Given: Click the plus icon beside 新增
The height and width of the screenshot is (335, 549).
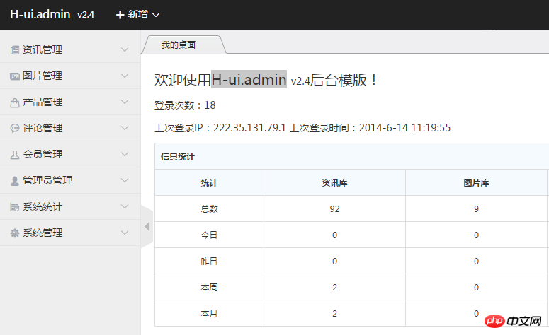Looking at the screenshot, I should 120,15.
